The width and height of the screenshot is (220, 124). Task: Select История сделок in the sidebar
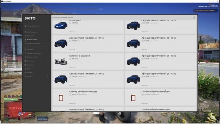(x=31, y=40)
